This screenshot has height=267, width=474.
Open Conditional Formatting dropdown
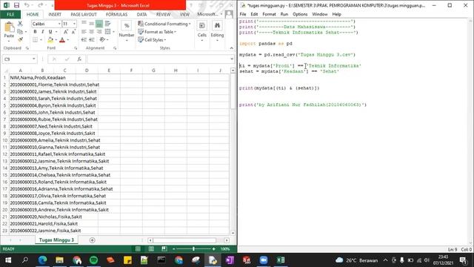pos(164,24)
